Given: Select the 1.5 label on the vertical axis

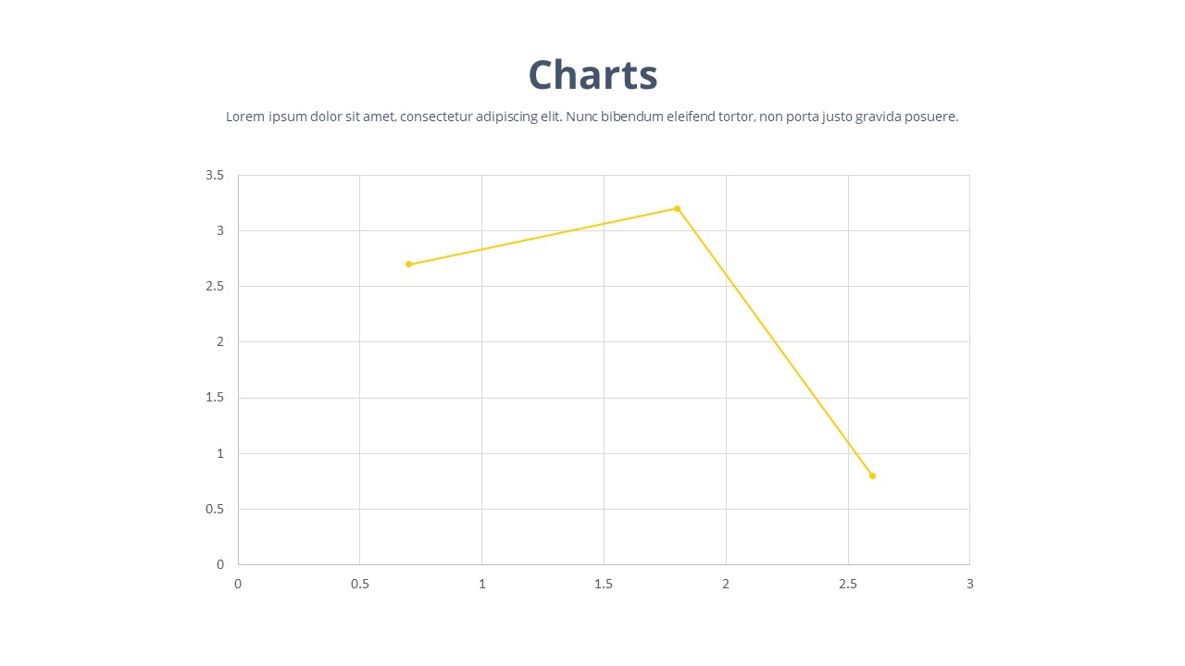Looking at the screenshot, I should pyautogui.click(x=215, y=398).
